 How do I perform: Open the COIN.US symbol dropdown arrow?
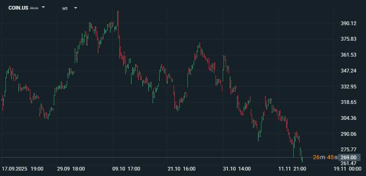[44, 8]
